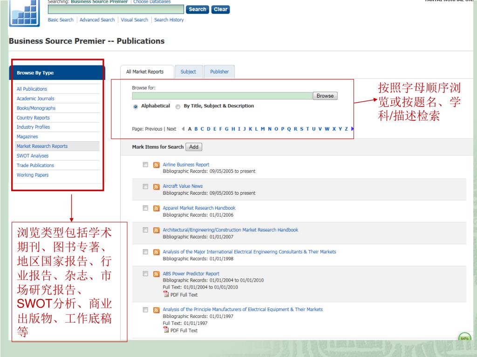Check the Aircraft Value News checkbox
The width and height of the screenshot is (477, 357).
point(145,186)
